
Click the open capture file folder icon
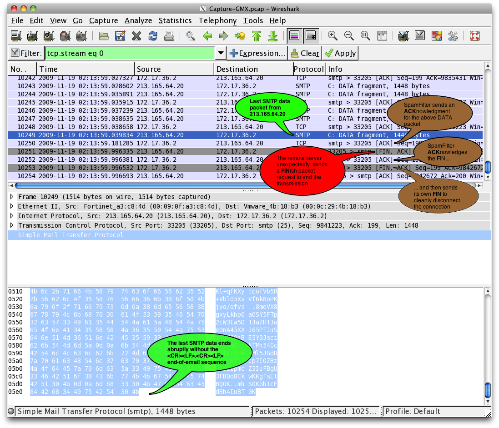(x=104, y=36)
